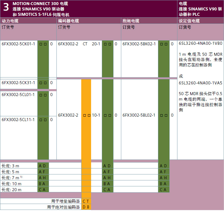Click the 动力电缆 column header
This screenshot has height=212, width=224.
coord(10,21)
